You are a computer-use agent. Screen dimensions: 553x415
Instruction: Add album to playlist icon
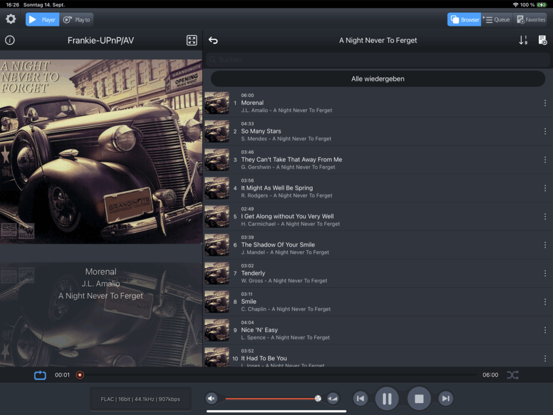point(543,41)
